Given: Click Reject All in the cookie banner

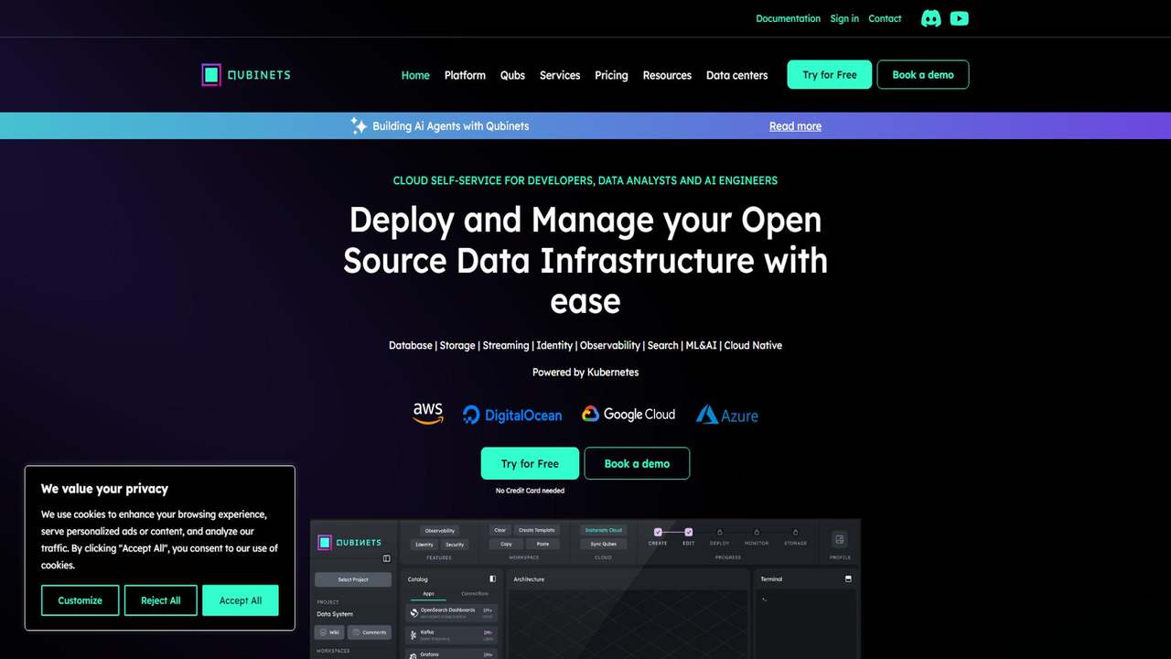Looking at the screenshot, I should [x=161, y=600].
